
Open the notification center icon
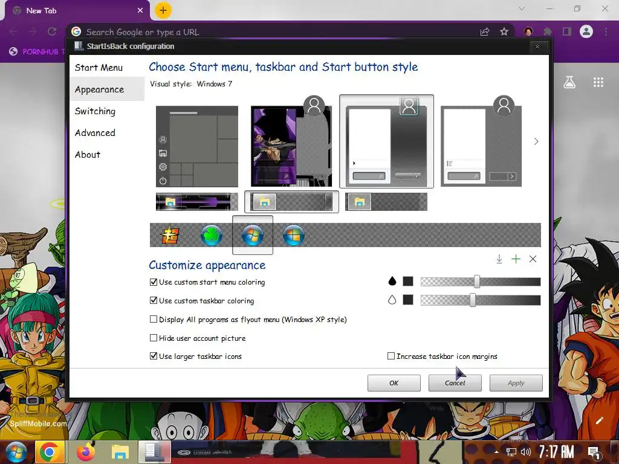594,452
